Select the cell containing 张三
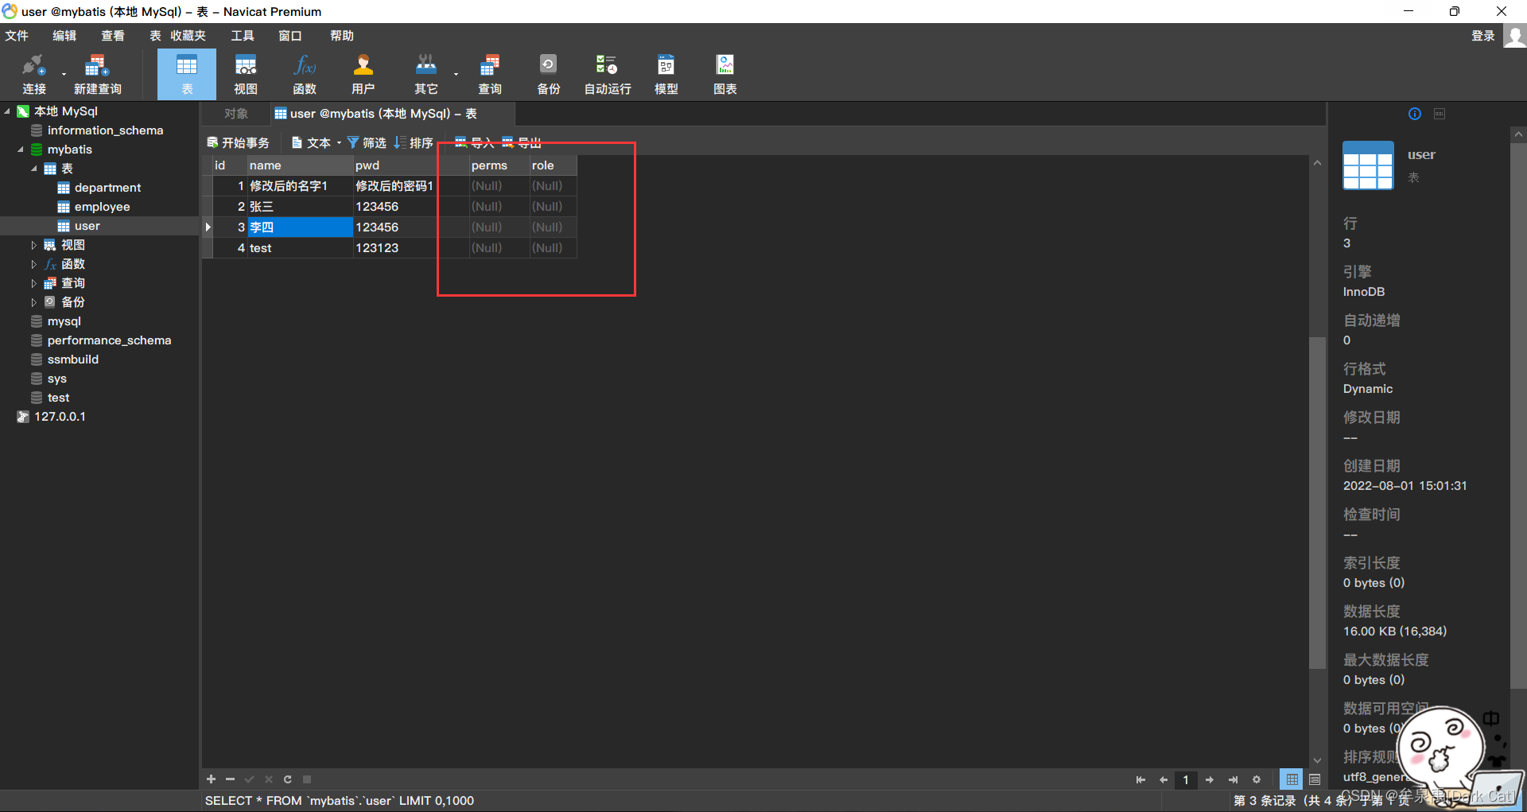This screenshot has width=1527, height=812. [x=300, y=207]
